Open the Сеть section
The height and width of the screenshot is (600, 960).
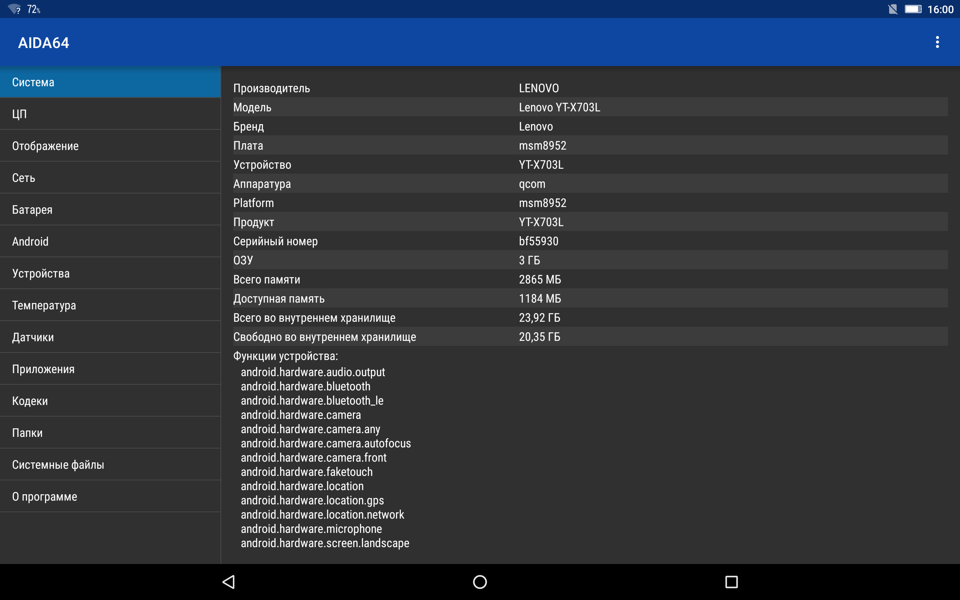click(110, 178)
